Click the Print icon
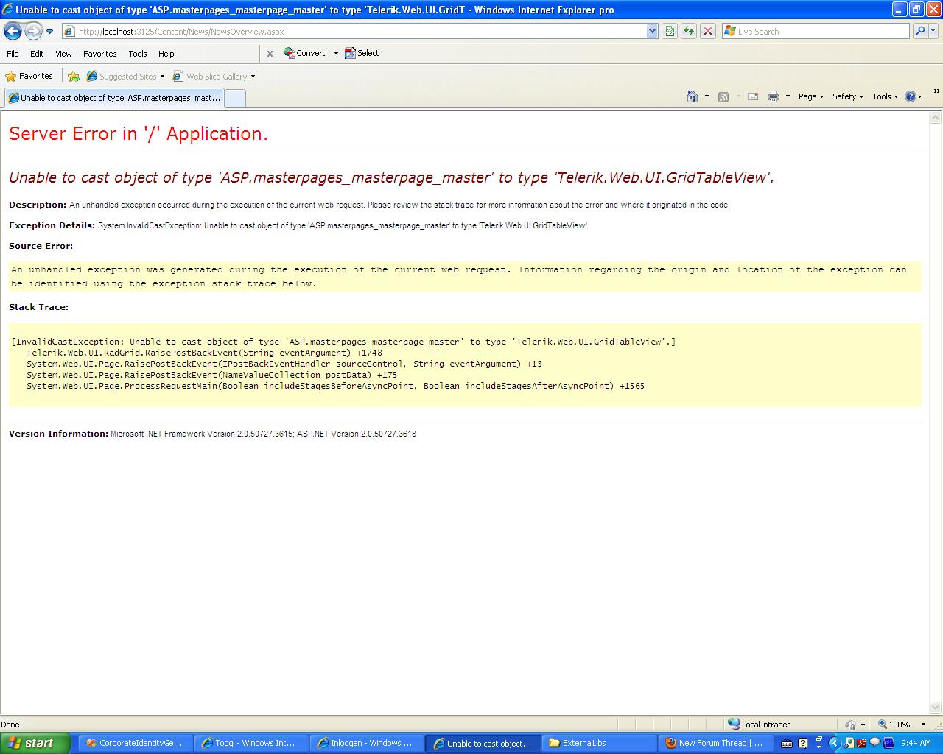 coord(774,96)
